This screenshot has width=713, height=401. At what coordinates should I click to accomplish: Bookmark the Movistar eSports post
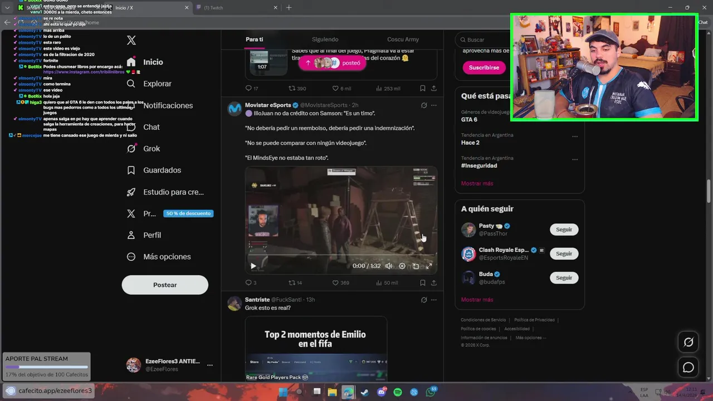click(423, 283)
